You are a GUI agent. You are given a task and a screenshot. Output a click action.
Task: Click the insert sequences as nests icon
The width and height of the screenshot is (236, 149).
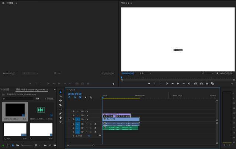pyautogui.click(x=70, y=98)
